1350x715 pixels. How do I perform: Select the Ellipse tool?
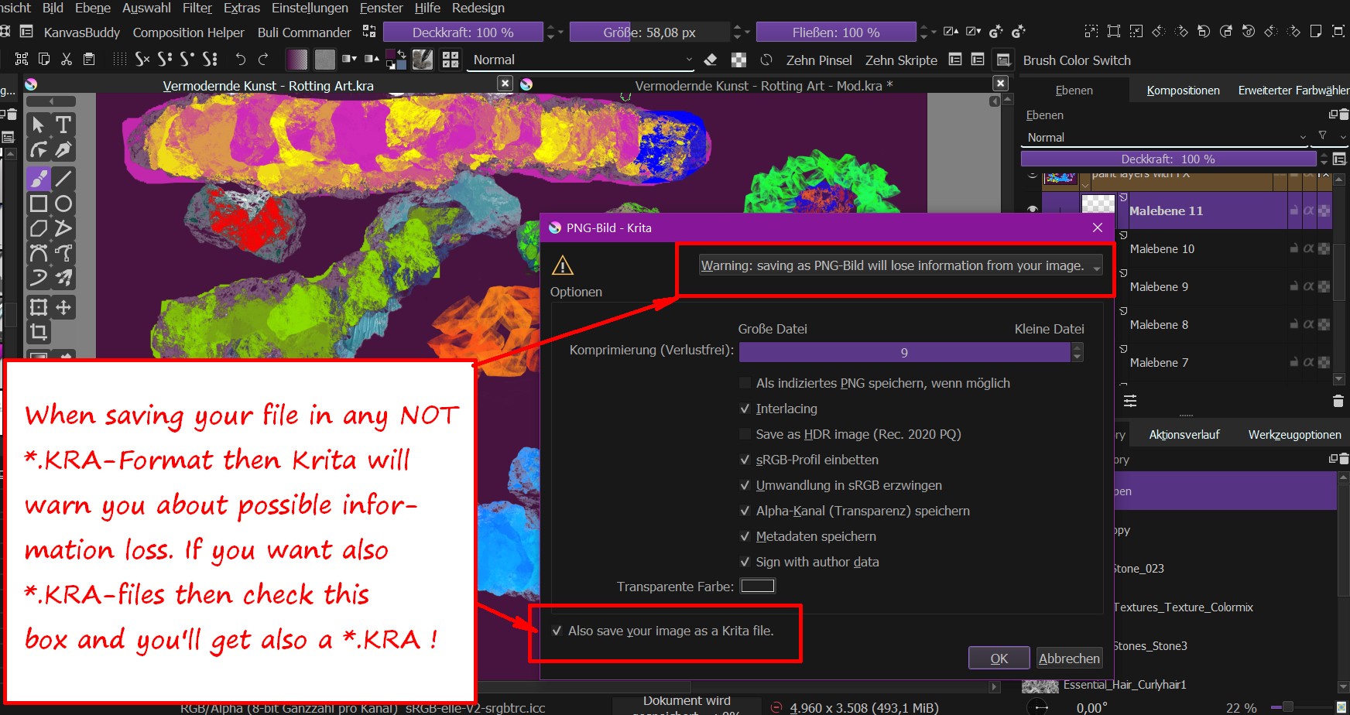pos(64,203)
